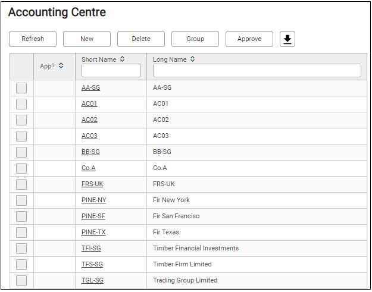Viewport: 372px width, 292px height.
Task: Select the header checkbox cell
Action: 21,66
